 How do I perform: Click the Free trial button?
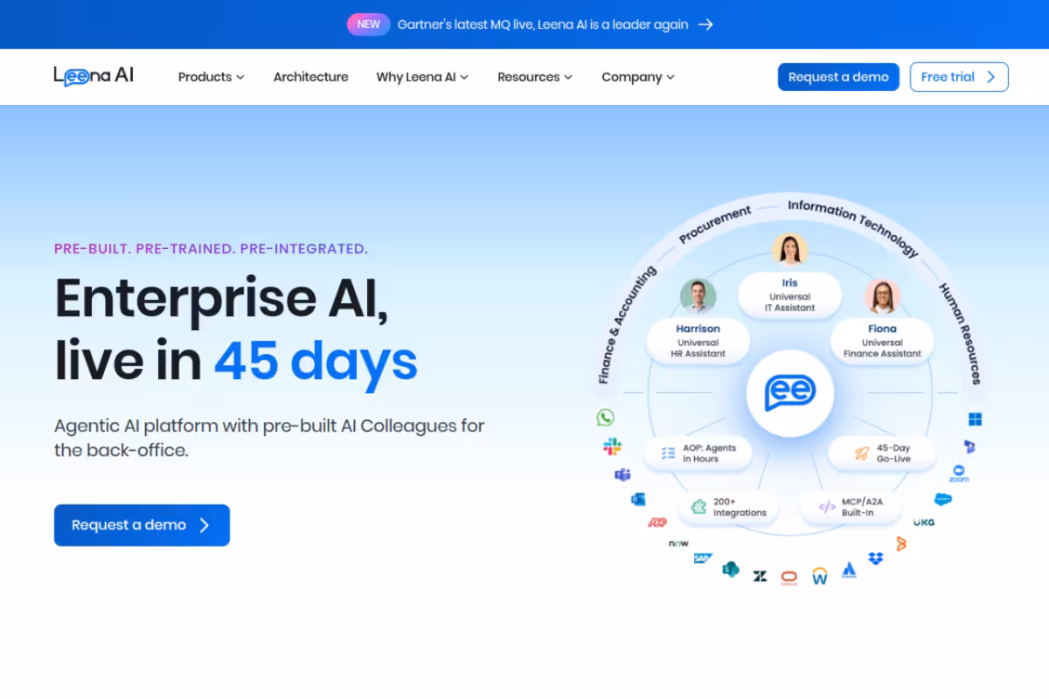click(959, 77)
